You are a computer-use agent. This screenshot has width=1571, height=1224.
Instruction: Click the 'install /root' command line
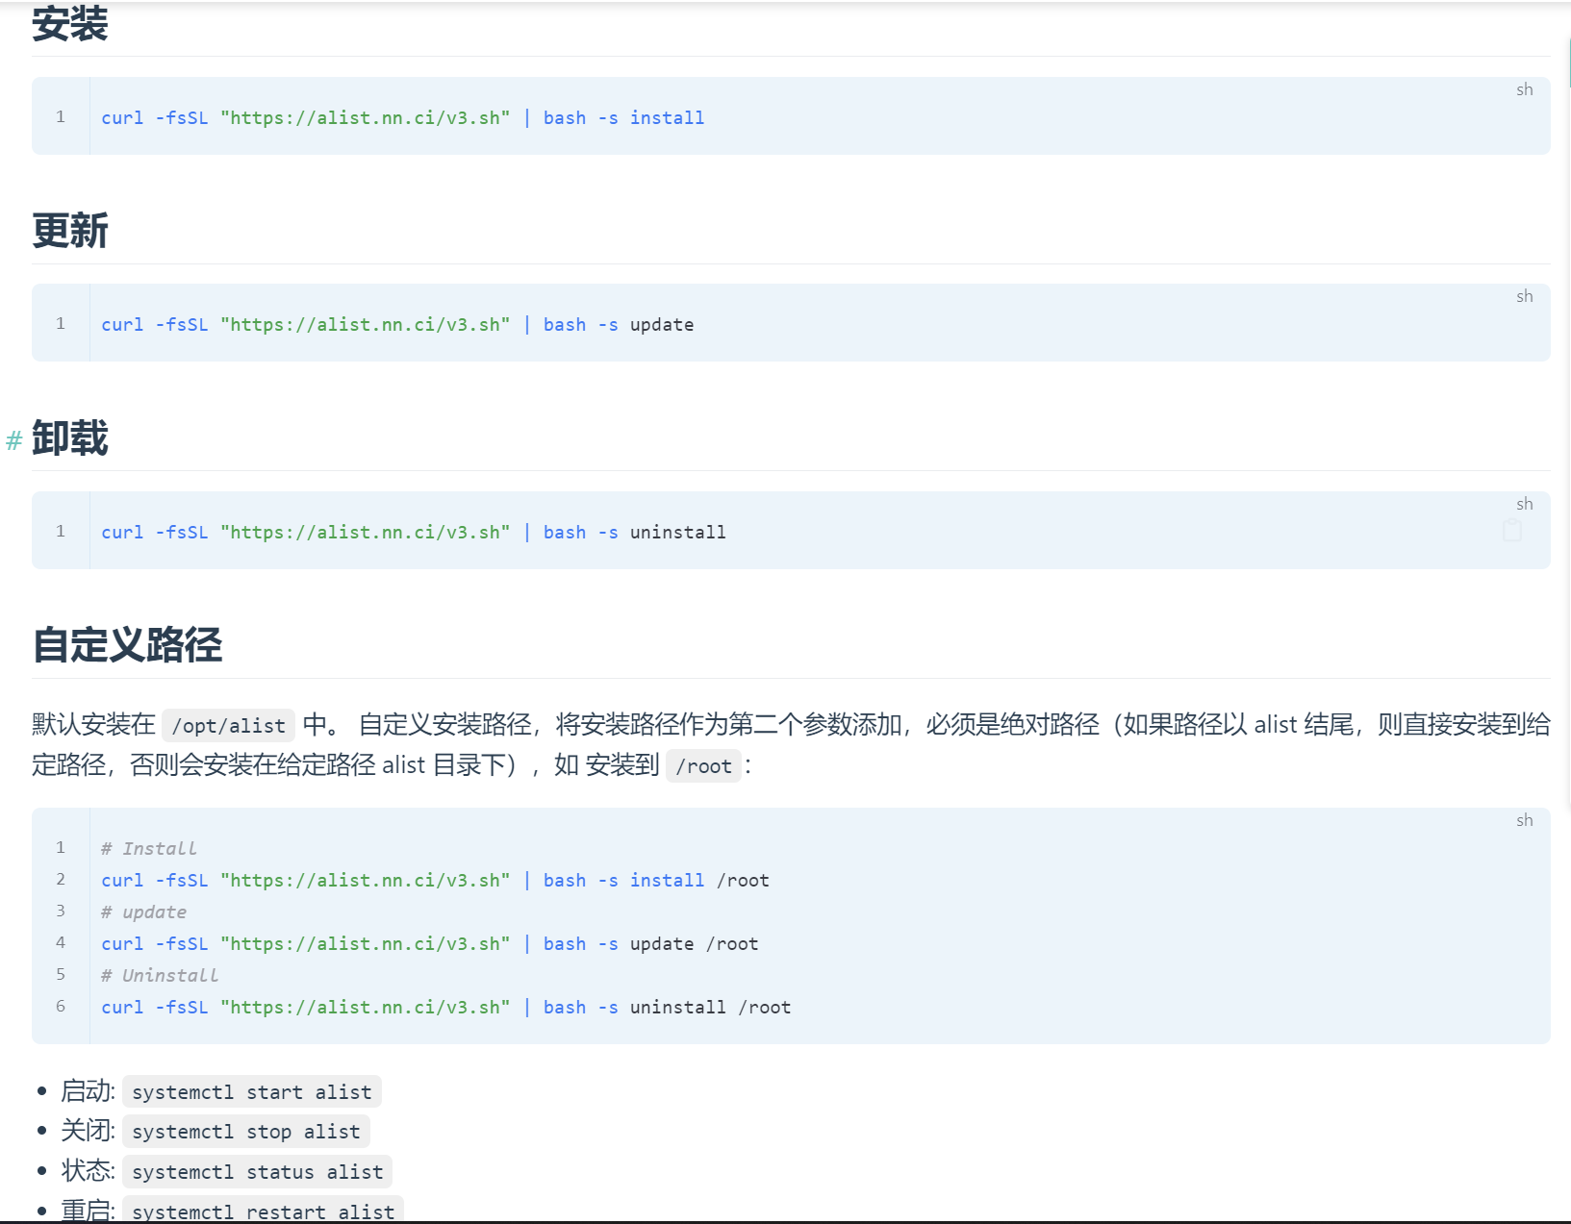click(435, 881)
